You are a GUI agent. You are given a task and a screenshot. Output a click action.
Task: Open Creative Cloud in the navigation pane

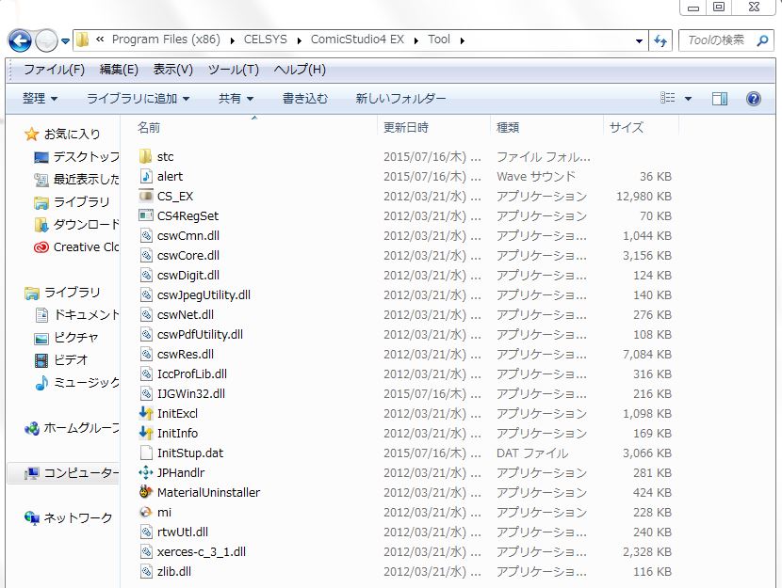87,246
